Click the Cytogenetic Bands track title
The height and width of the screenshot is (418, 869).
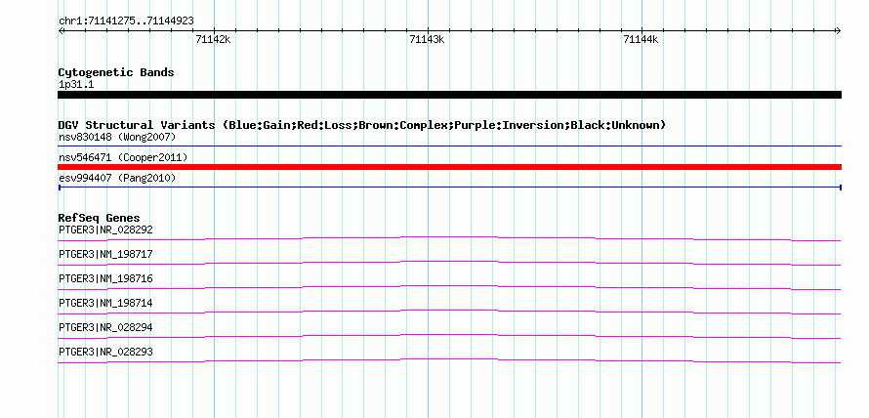(x=116, y=72)
